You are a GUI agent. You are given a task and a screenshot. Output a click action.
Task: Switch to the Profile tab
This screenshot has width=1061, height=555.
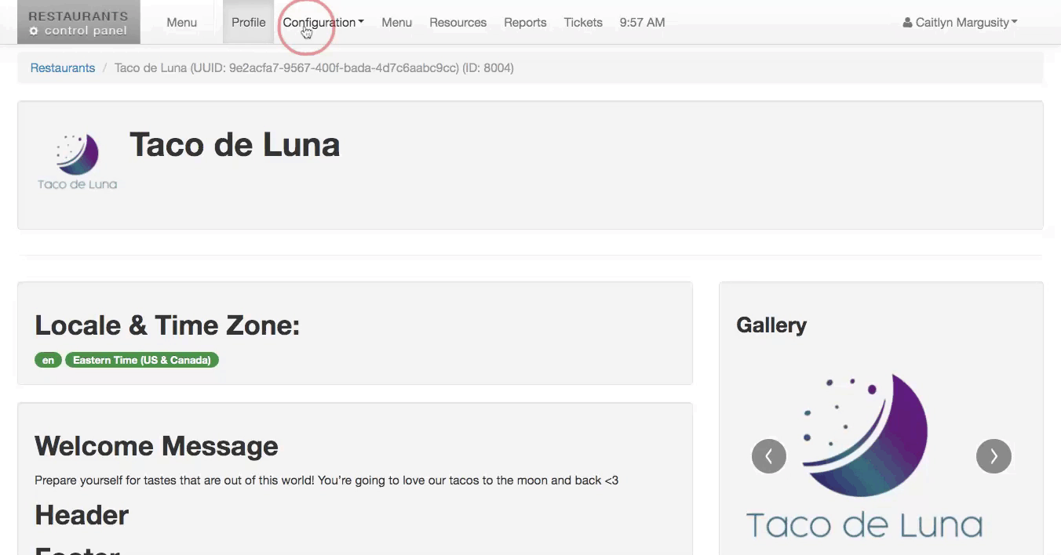248,23
